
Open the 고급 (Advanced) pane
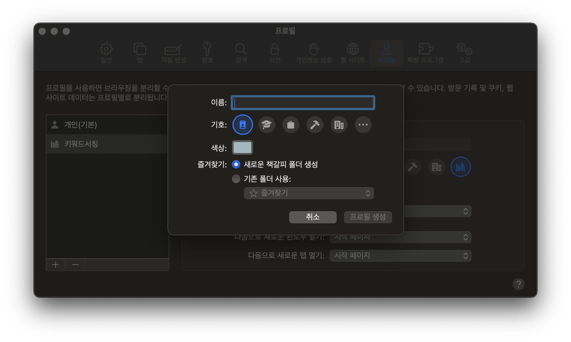coord(464,53)
